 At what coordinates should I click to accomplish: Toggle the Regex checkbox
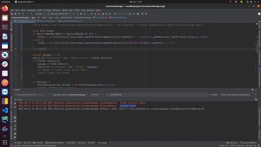(x=214, y=95)
